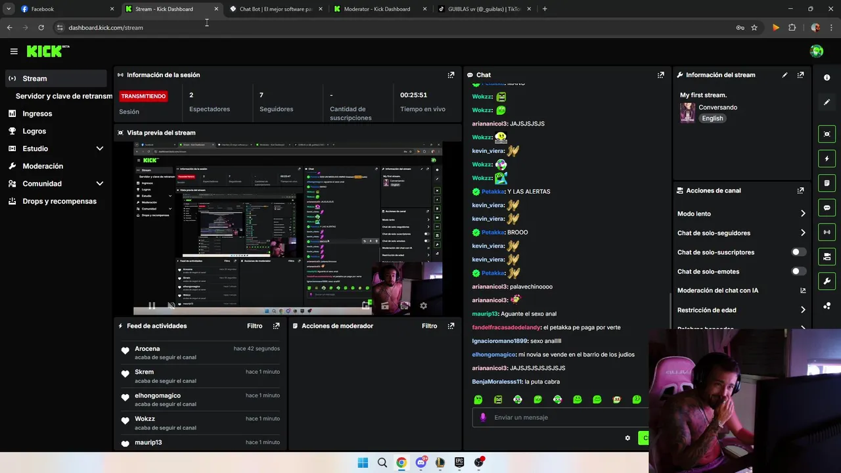Screen dimensions: 841x473
Task: Unmute the stream preview audio
Action: click(171, 305)
